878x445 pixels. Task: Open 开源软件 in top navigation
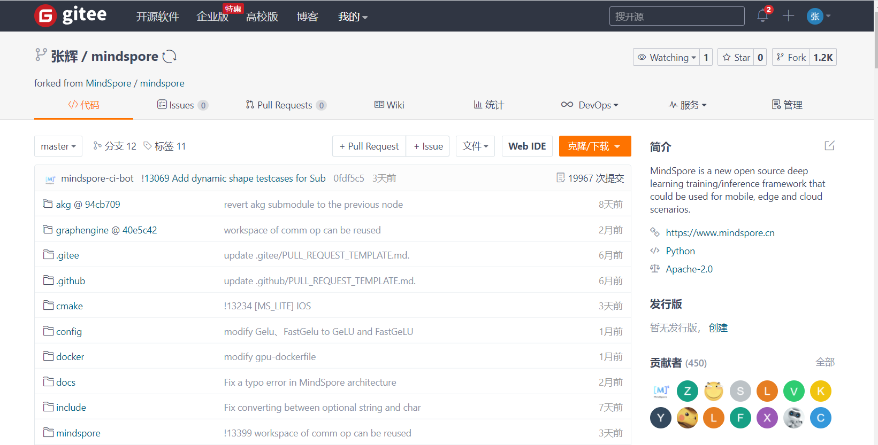[x=157, y=17]
